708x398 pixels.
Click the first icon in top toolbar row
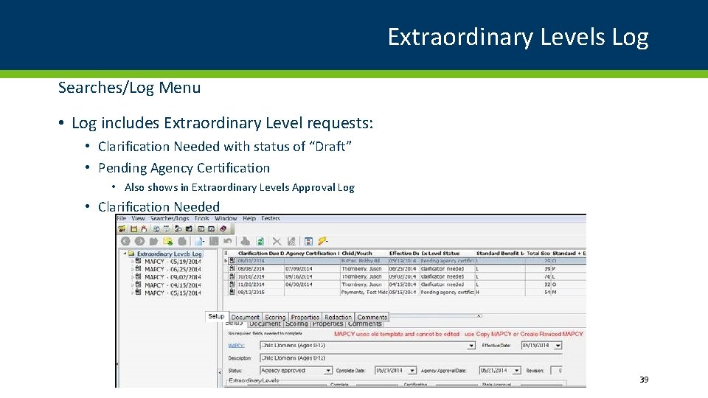122,228
